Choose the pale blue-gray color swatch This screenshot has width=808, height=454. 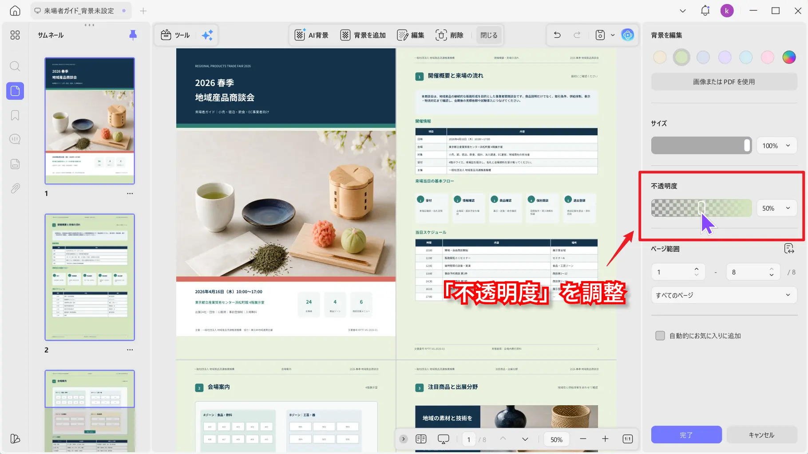click(703, 57)
